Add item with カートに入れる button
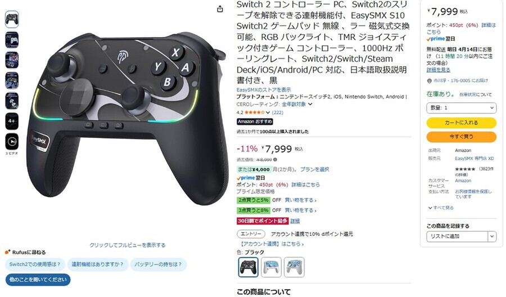The height and width of the screenshot is (297, 506). click(461, 123)
